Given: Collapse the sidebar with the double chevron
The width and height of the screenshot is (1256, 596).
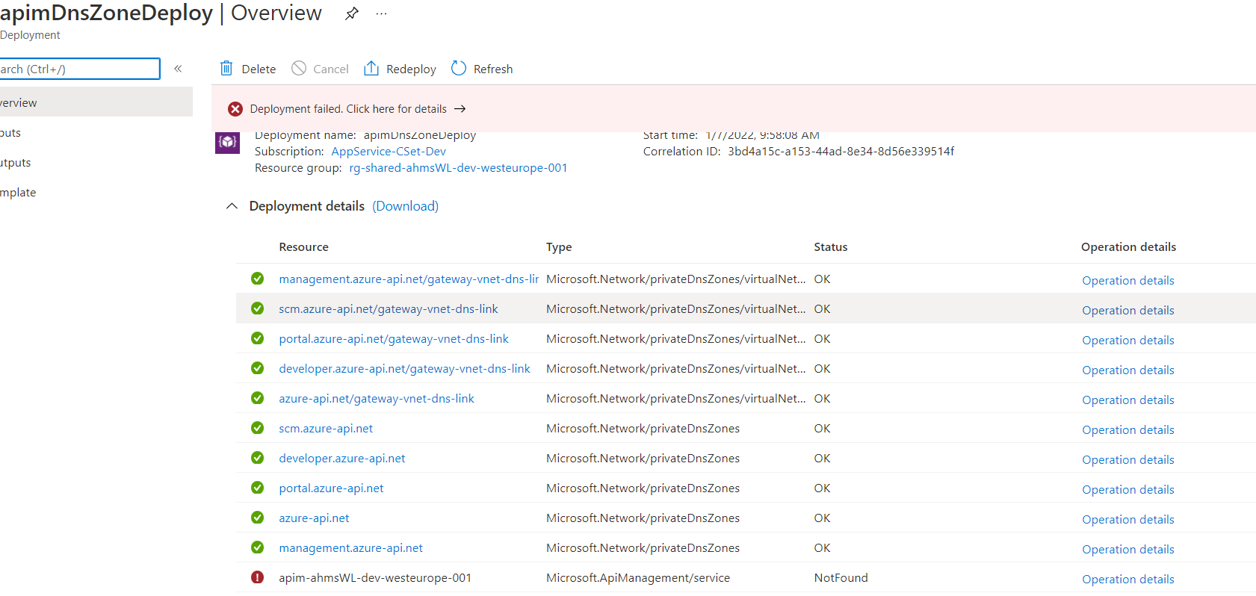Looking at the screenshot, I should click(x=178, y=69).
